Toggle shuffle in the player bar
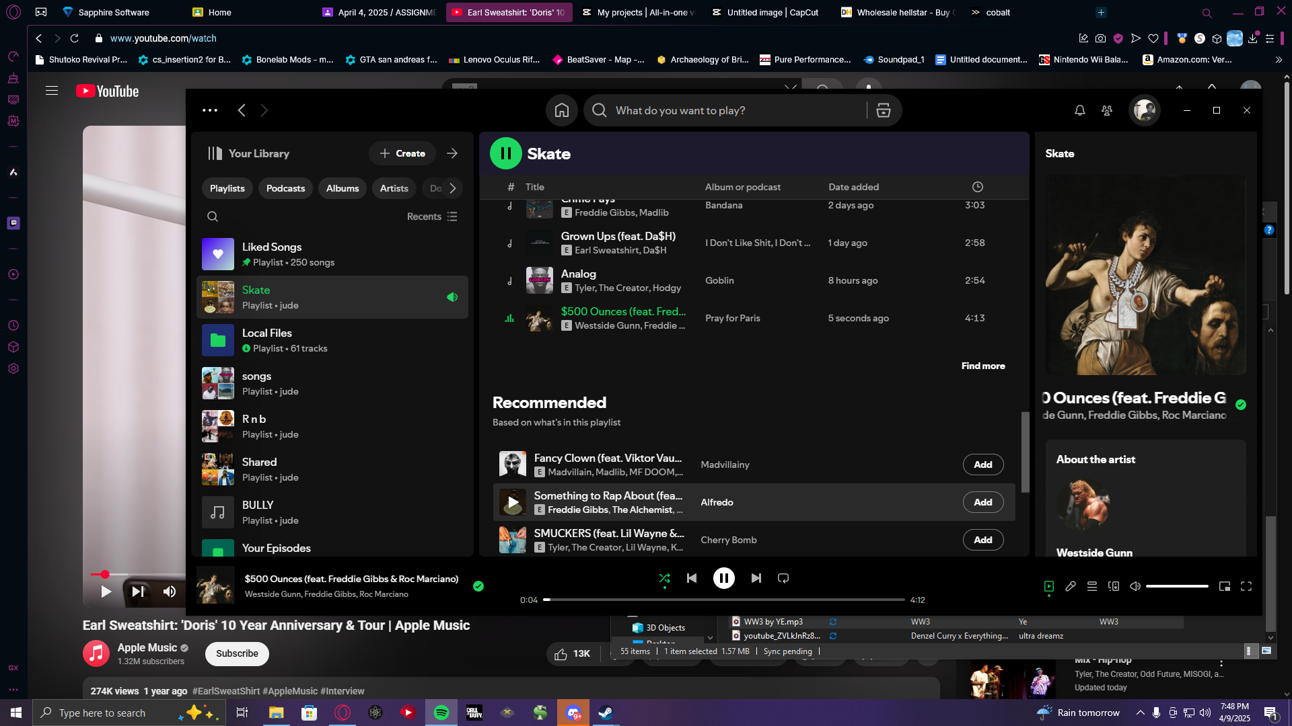Viewport: 1292px width, 726px height. 664,579
